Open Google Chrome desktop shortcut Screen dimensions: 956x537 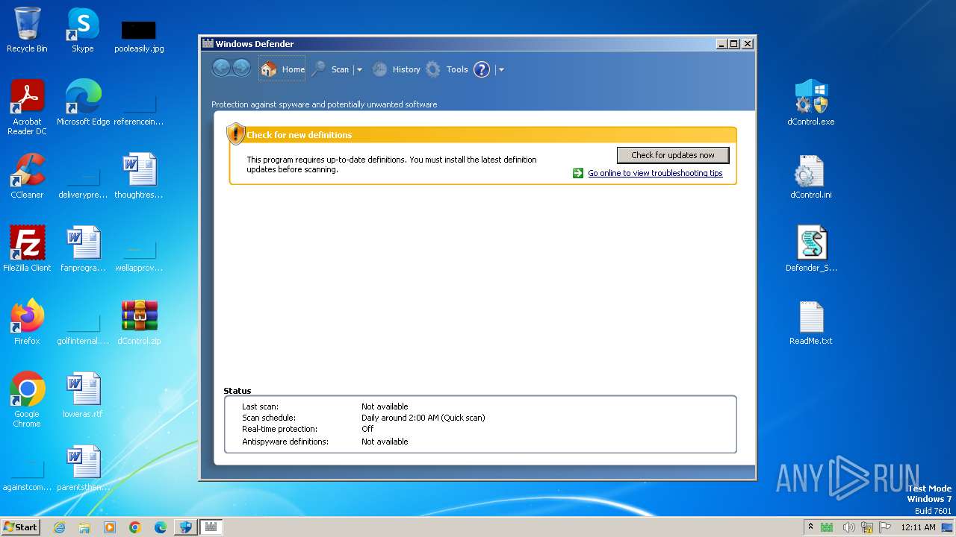27,400
